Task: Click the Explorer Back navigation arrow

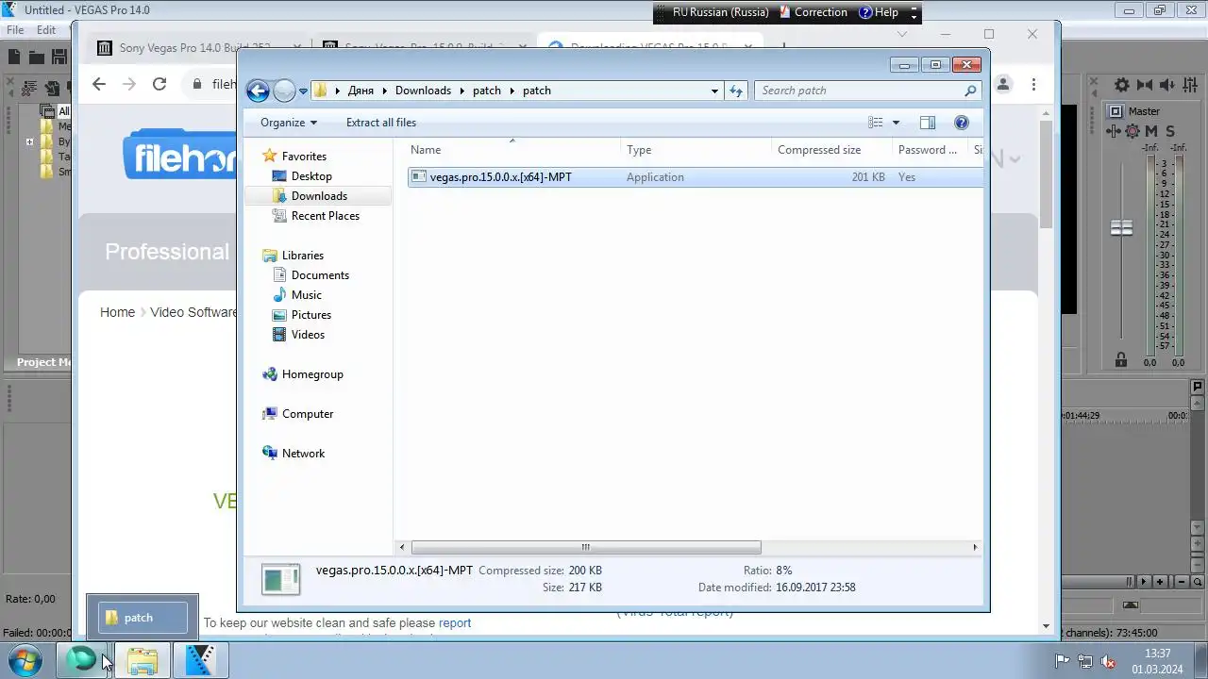Action: pyautogui.click(x=258, y=91)
